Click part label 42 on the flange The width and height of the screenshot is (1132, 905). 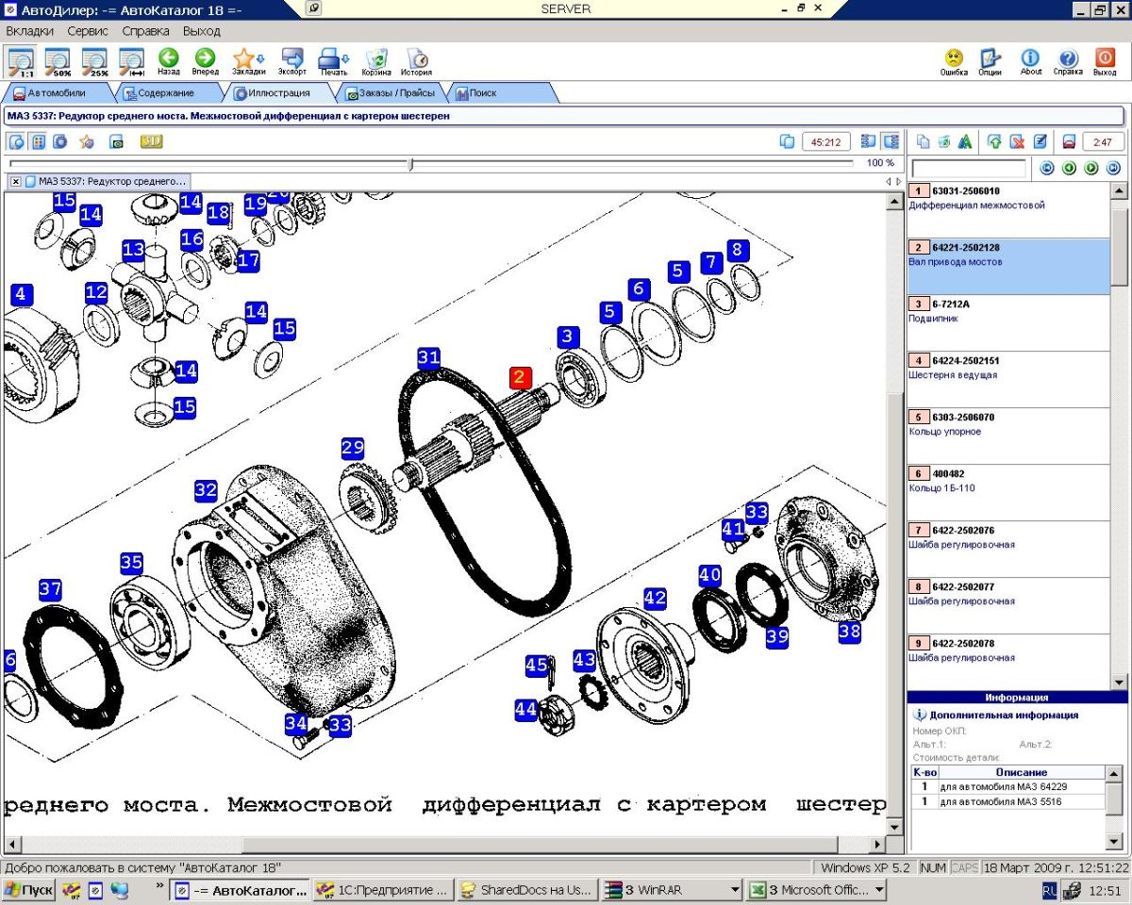click(655, 598)
